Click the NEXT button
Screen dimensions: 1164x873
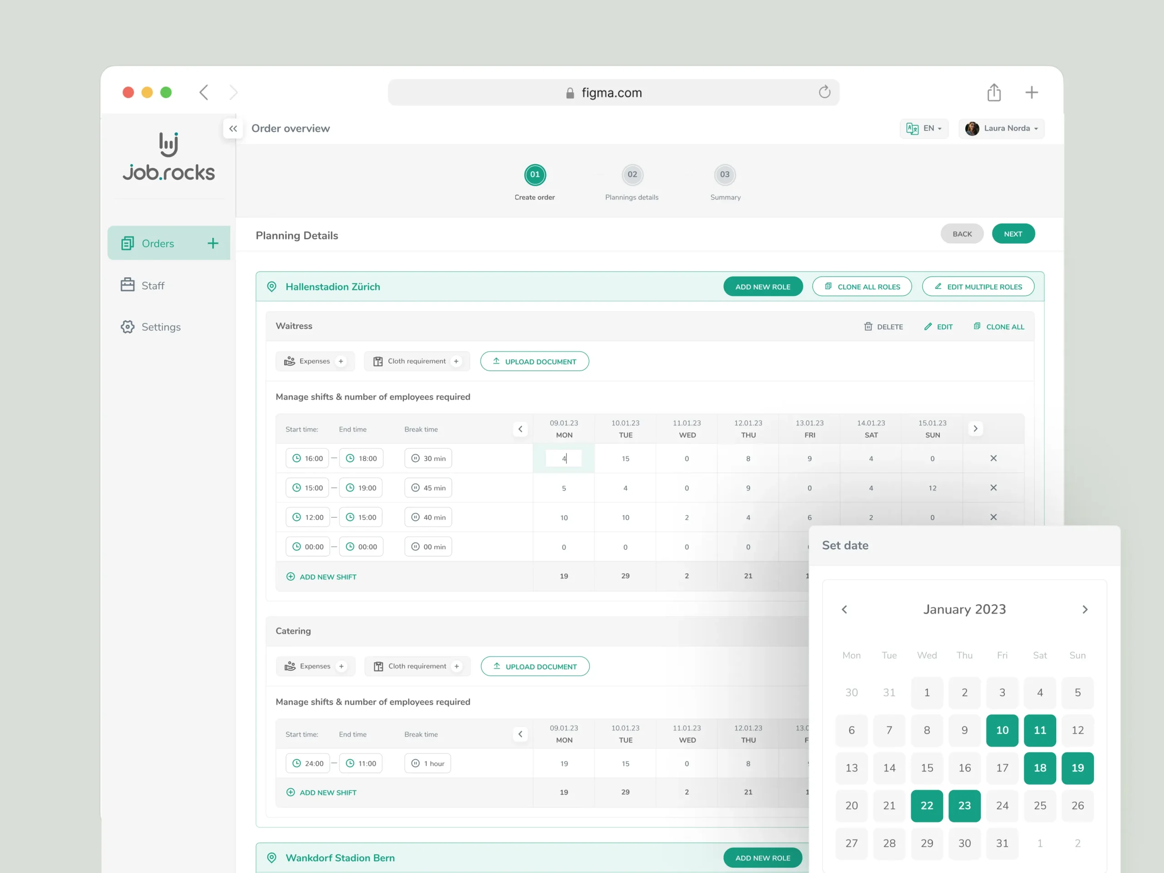point(1013,234)
